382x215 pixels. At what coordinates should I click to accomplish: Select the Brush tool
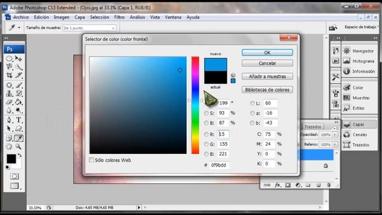(19, 85)
